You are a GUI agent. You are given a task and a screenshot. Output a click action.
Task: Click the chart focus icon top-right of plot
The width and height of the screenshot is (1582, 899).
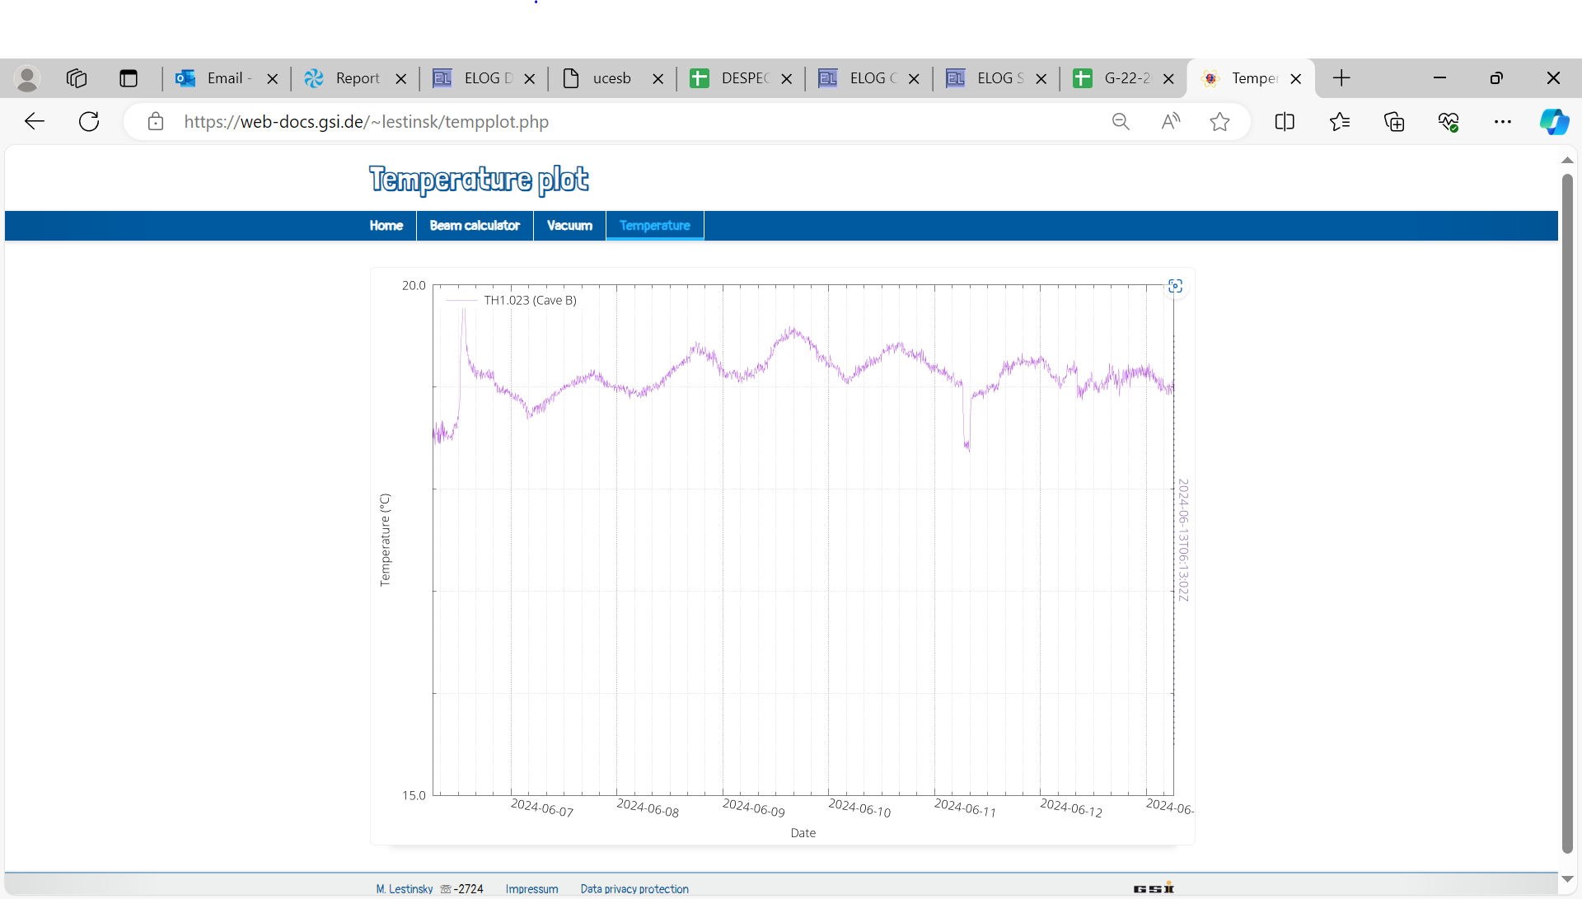(1175, 286)
